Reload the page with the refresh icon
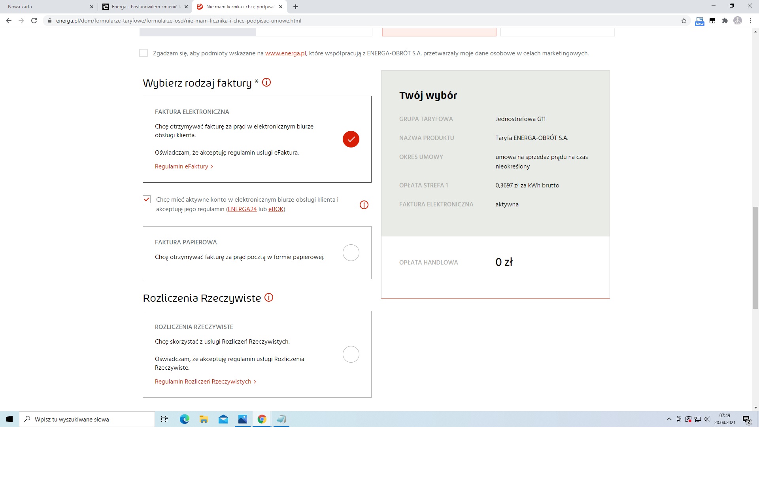The height and width of the screenshot is (482, 759). (x=34, y=21)
